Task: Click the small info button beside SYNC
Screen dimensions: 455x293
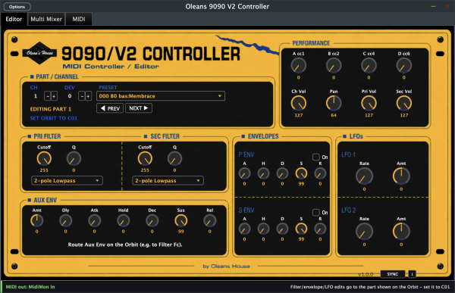Action: click(412, 274)
